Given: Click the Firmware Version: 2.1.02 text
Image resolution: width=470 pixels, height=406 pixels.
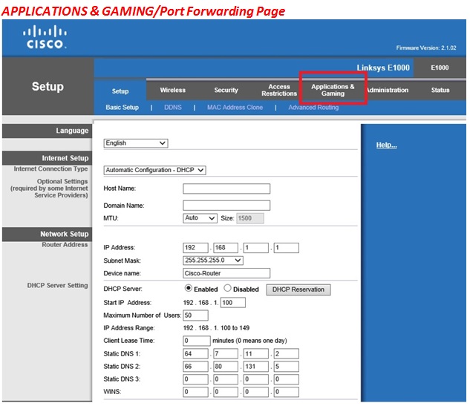Looking at the screenshot, I should (x=426, y=48).
